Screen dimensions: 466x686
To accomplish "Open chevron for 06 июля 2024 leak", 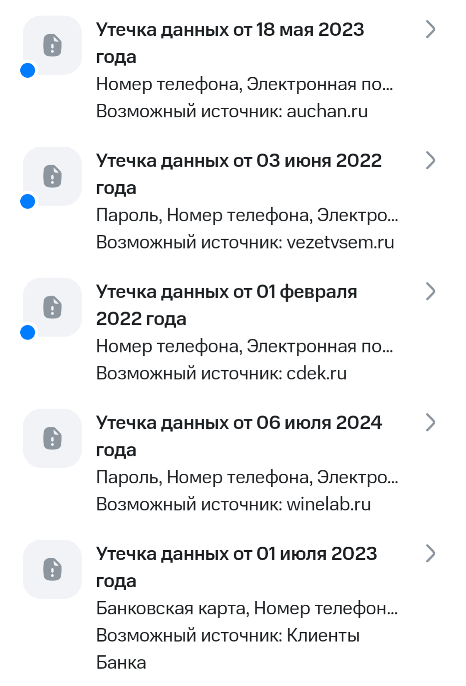I will pos(430,422).
